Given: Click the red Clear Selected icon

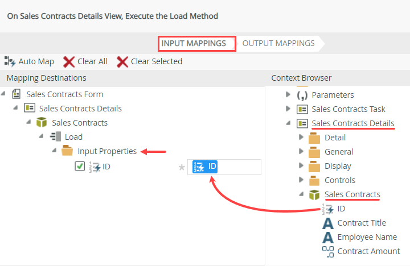Looking at the screenshot, I should tap(122, 61).
